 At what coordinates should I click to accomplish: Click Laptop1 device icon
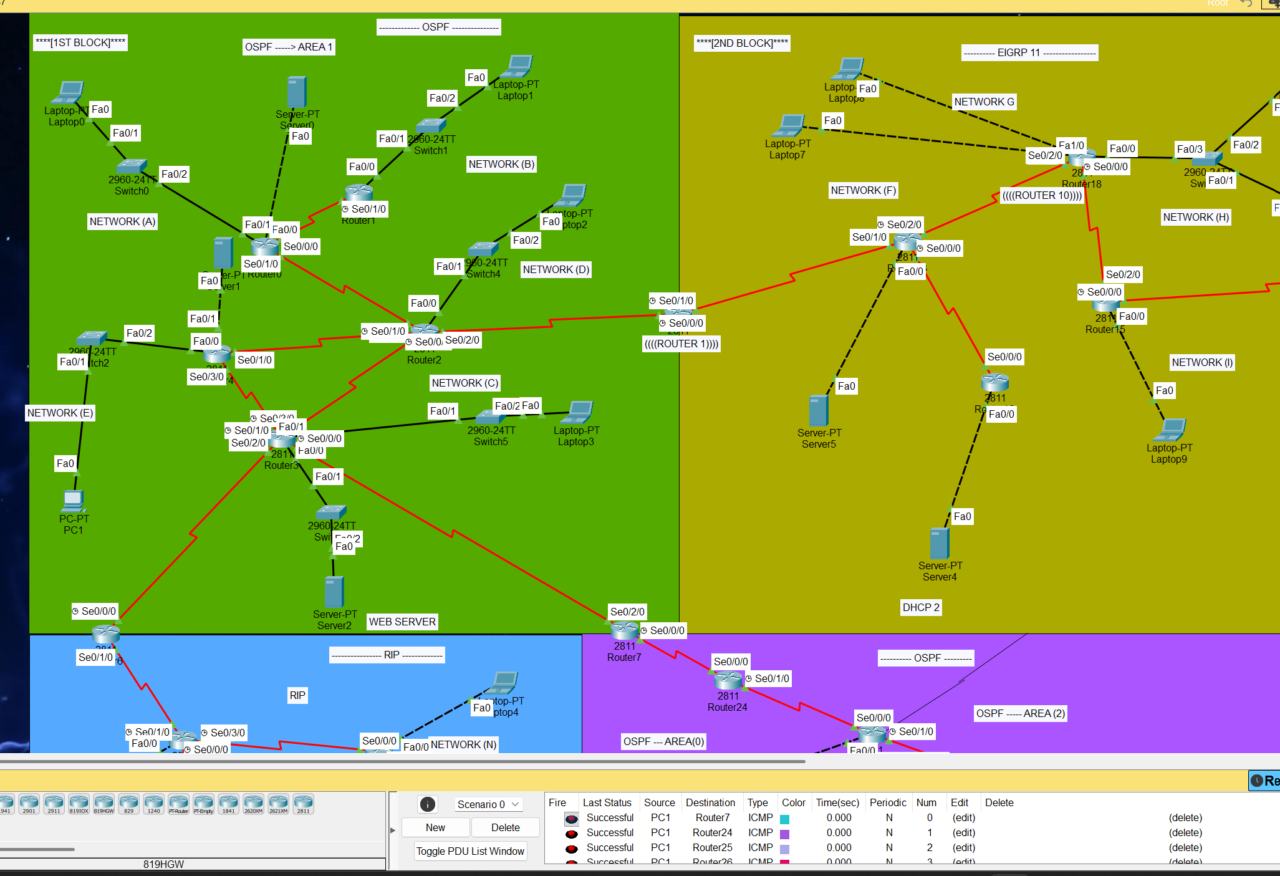(x=518, y=67)
